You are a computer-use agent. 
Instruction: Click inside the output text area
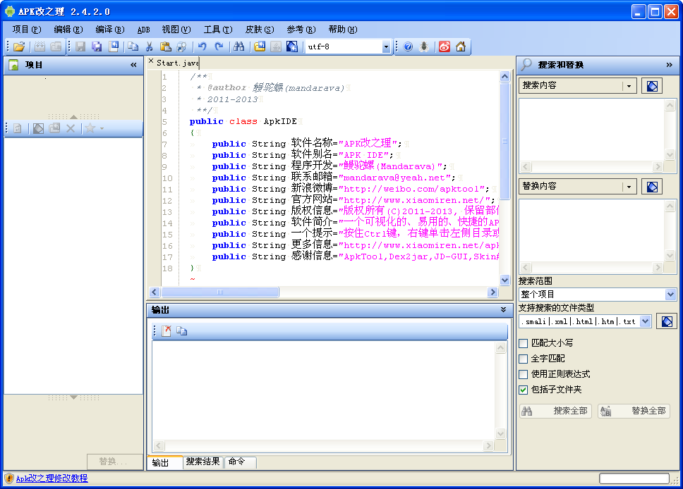[323, 390]
